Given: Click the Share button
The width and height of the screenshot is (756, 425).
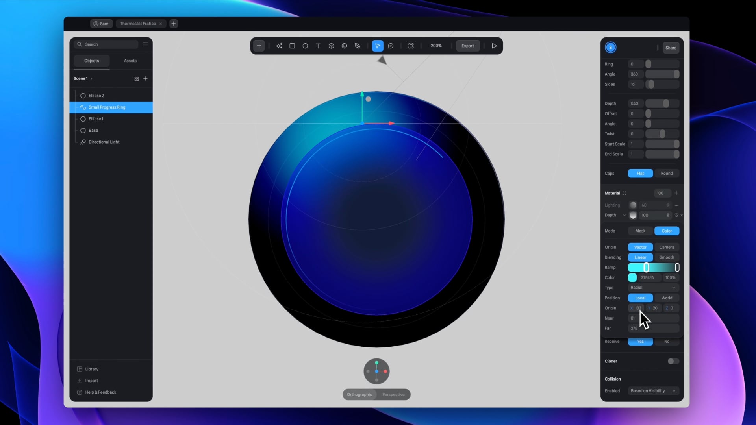Looking at the screenshot, I should coord(671,48).
